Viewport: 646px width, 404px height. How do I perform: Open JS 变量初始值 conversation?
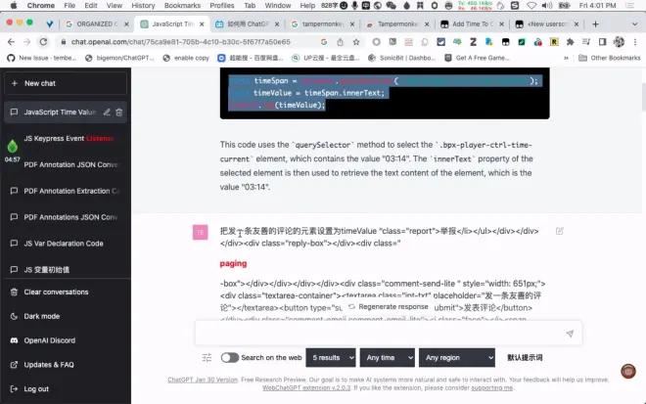66,270
